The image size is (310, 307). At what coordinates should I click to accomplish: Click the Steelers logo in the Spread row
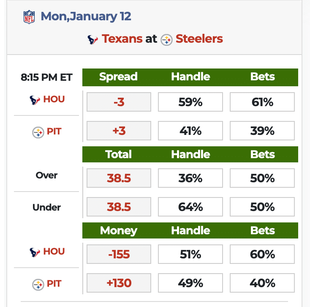(x=38, y=132)
